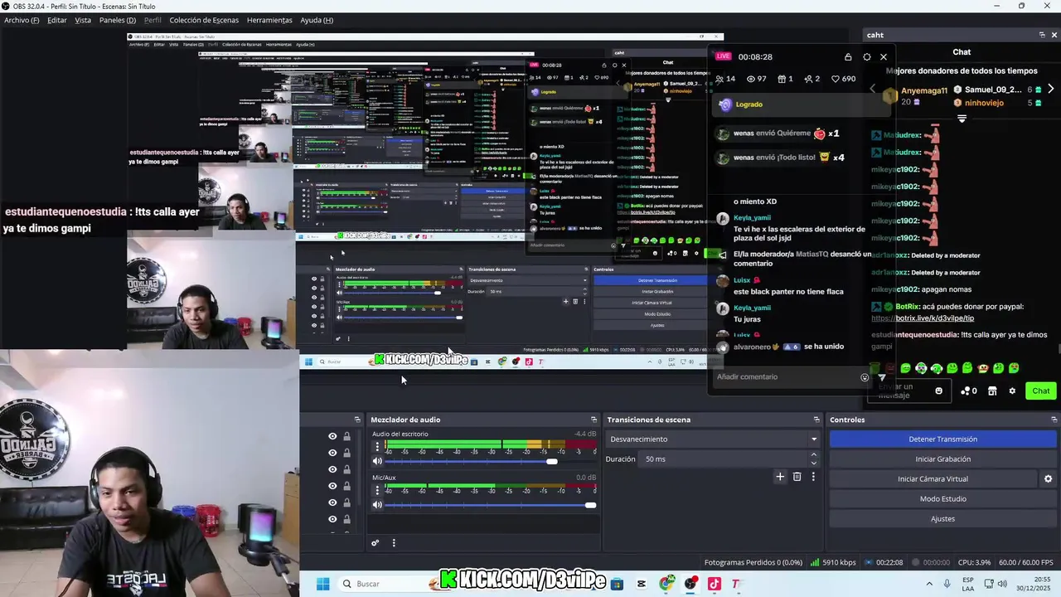This screenshot has height=597, width=1061.
Task: Open advanced audio properties gears icon
Action: 375,543
